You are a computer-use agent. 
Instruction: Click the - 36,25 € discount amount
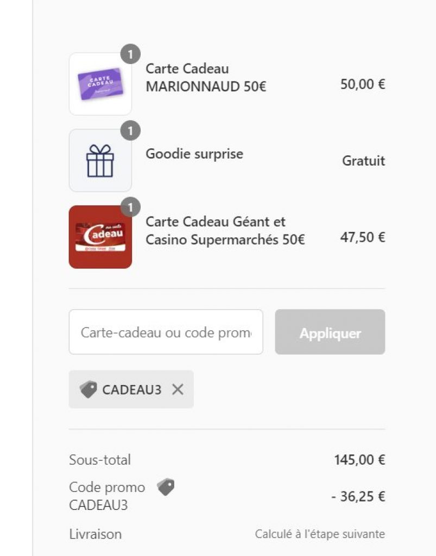358,497
